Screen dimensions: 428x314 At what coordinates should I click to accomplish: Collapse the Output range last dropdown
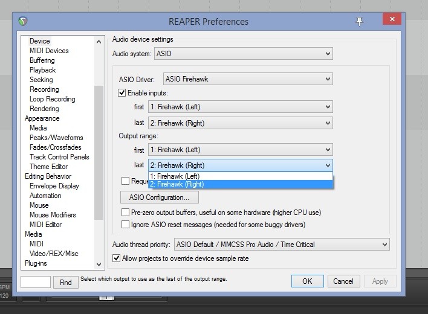click(x=241, y=165)
